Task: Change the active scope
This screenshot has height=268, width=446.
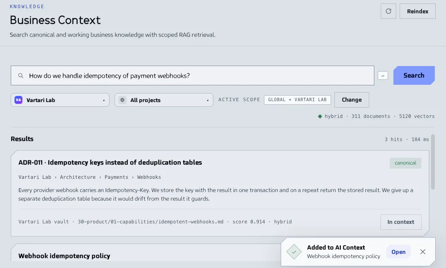Action: pos(352,100)
